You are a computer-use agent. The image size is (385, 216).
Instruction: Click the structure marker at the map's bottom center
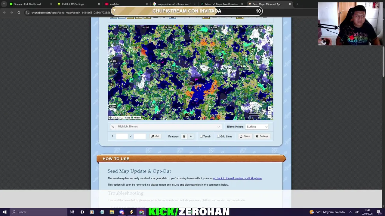coord(186,115)
